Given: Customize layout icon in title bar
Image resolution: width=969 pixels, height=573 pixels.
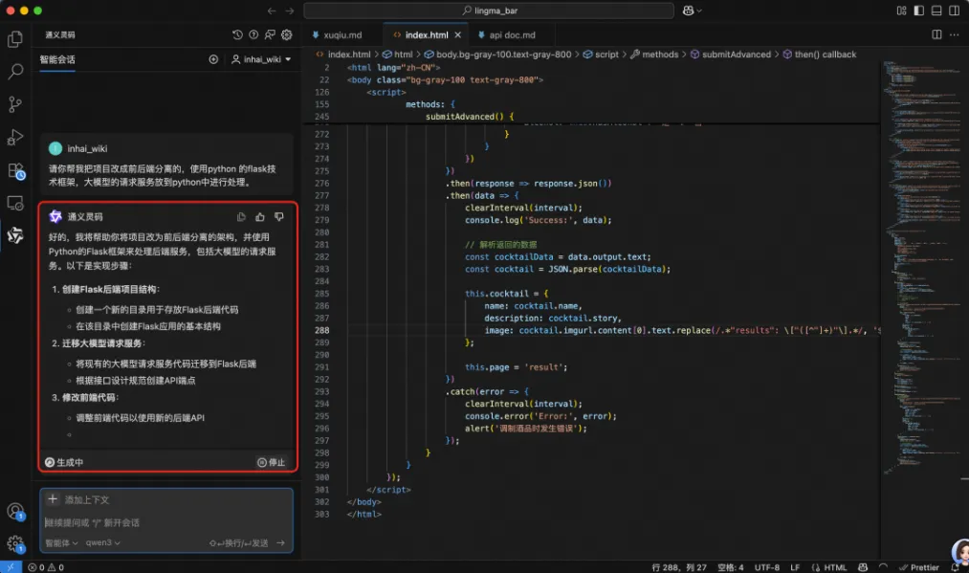Looking at the screenshot, I should pyautogui.click(x=902, y=11).
